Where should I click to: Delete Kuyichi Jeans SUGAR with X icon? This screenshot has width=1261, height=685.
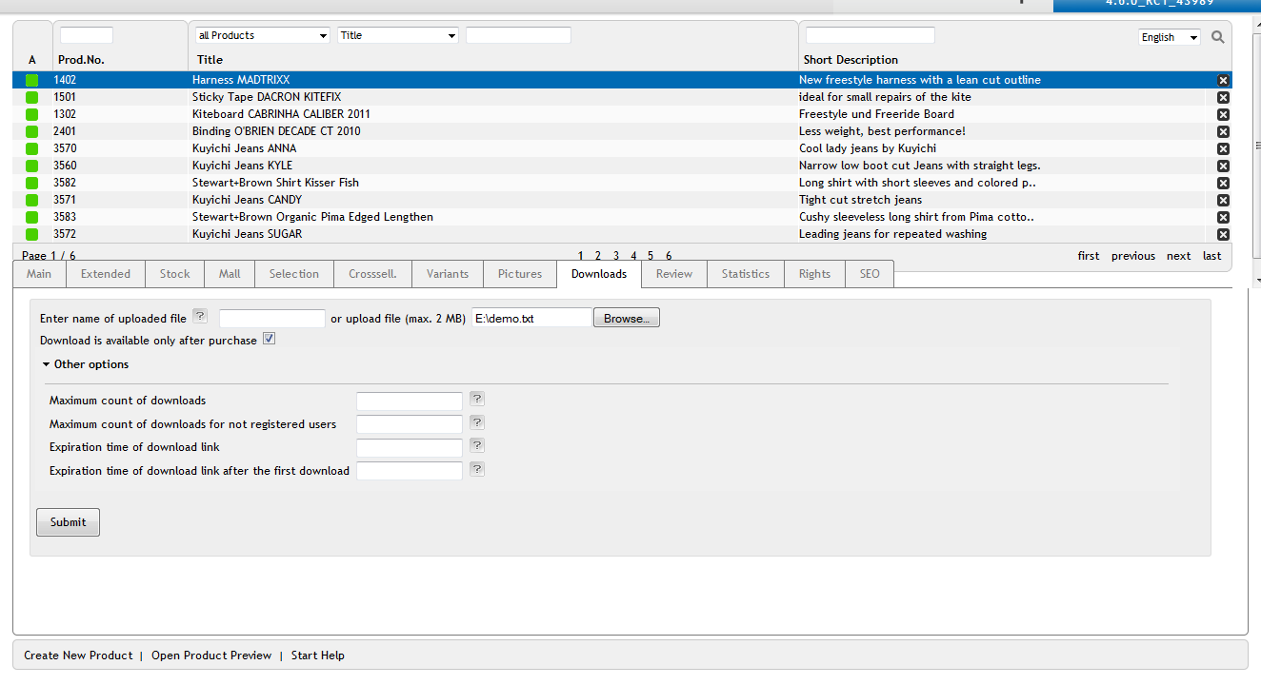1223,235
